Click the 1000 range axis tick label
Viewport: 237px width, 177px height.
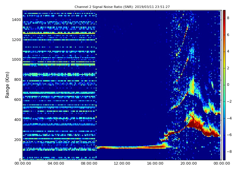pos(17,60)
